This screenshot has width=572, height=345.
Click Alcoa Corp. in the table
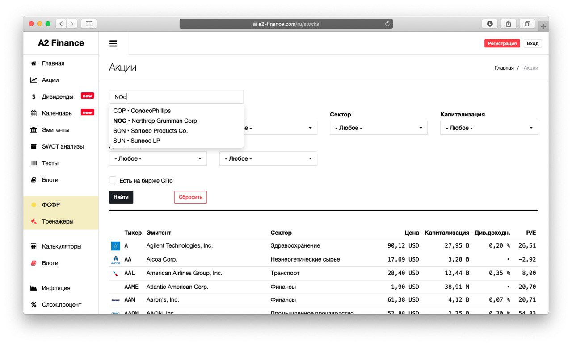click(162, 259)
